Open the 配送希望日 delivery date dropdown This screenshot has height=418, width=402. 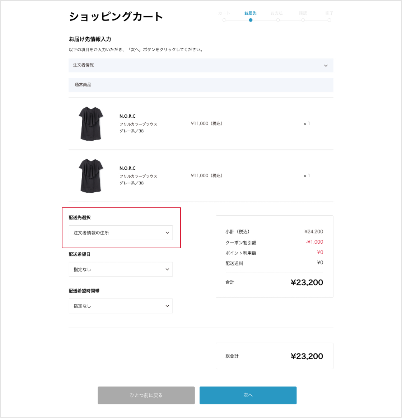(121, 269)
